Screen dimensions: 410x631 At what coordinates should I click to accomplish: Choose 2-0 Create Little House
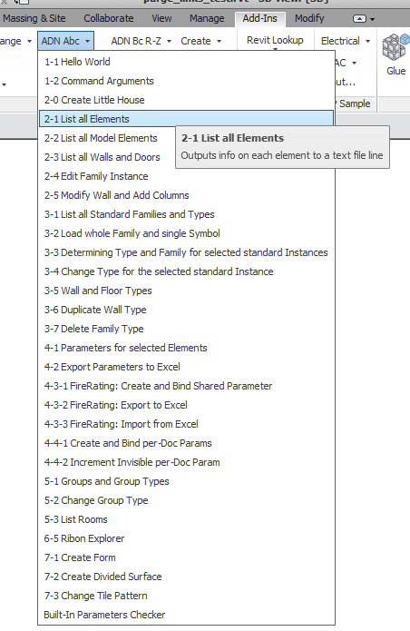point(187,100)
